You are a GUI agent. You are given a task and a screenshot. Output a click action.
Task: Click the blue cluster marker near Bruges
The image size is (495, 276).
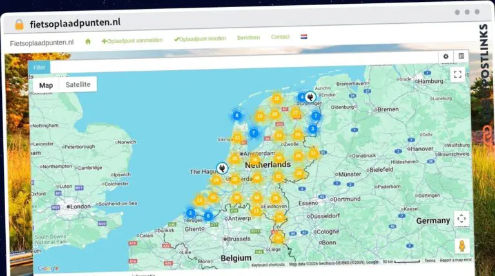point(190,213)
